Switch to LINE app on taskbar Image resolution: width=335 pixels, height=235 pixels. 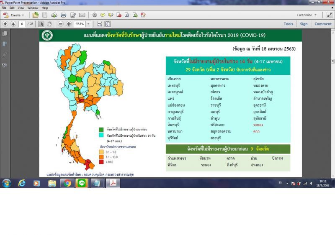coord(81,183)
